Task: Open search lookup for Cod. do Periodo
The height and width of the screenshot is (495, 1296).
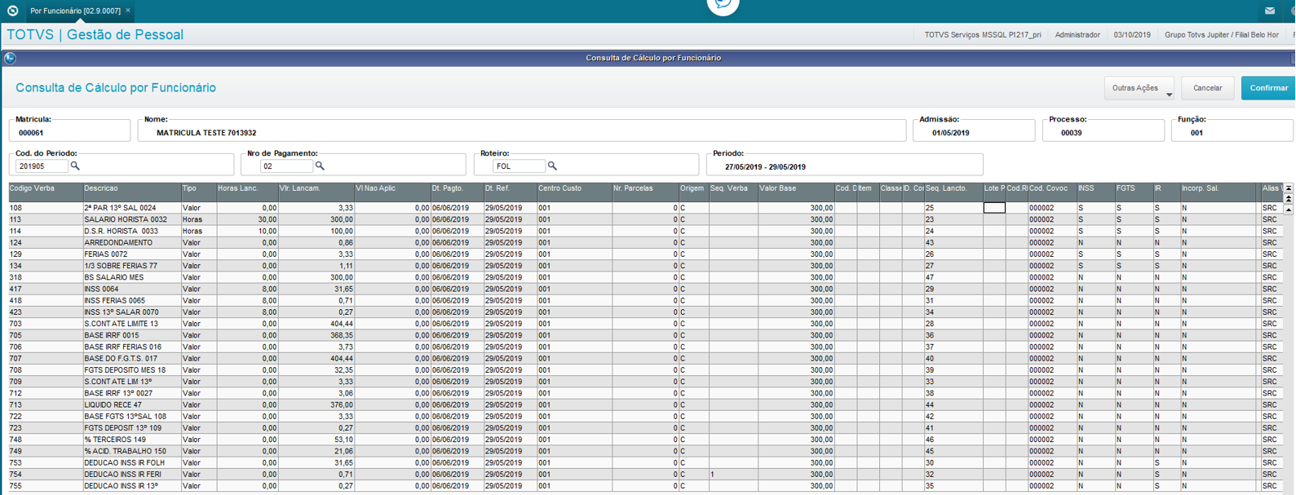Action: pyautogui.click(x=75, y=166)
